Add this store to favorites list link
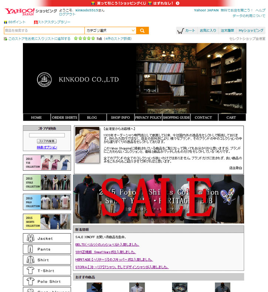Viewport: 268px width, 292px height. tap(40, 39)
